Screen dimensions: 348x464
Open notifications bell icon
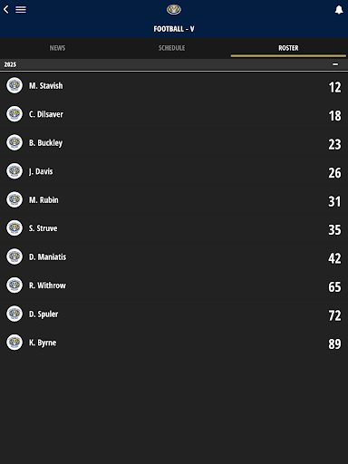[339, 10]
